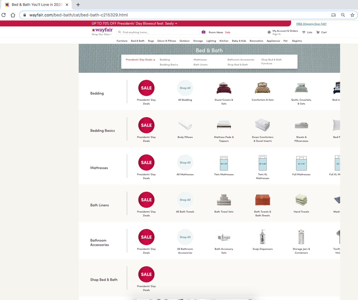The width and height of the screenshot is (358, 300).
Task: Click Presidents' Day Deals in banner menu
Action: (x=140, y=60)
